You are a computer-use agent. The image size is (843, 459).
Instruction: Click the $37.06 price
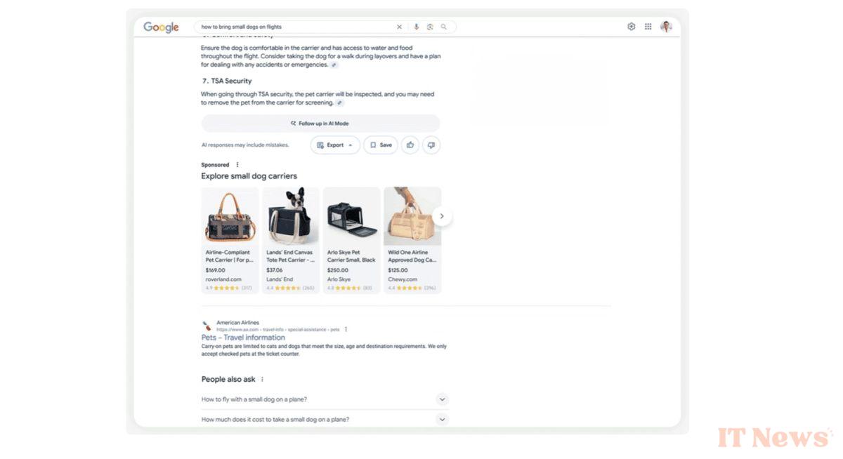(275, 270)
